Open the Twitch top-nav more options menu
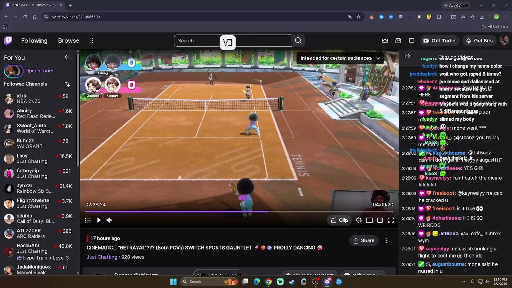Screen dimensions: 512x288 point(92,41)
